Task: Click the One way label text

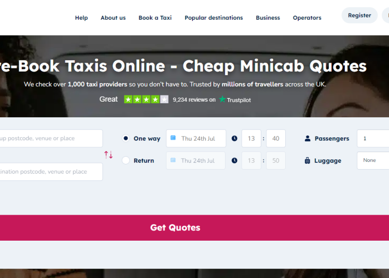Action: (147, 138)
